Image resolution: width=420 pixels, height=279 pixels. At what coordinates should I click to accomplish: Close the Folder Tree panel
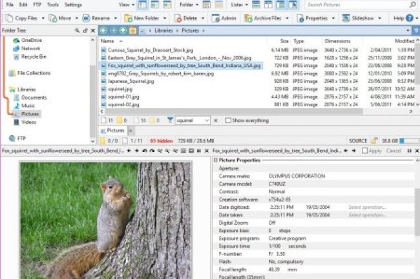(93, 30)
